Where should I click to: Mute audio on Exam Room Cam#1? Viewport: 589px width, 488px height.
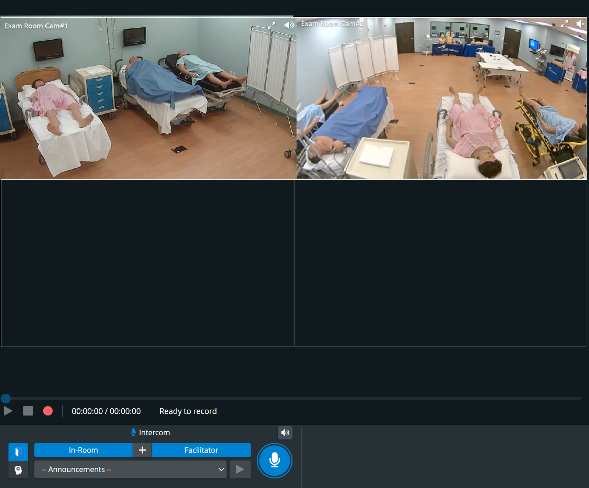[x=289, y=25]
